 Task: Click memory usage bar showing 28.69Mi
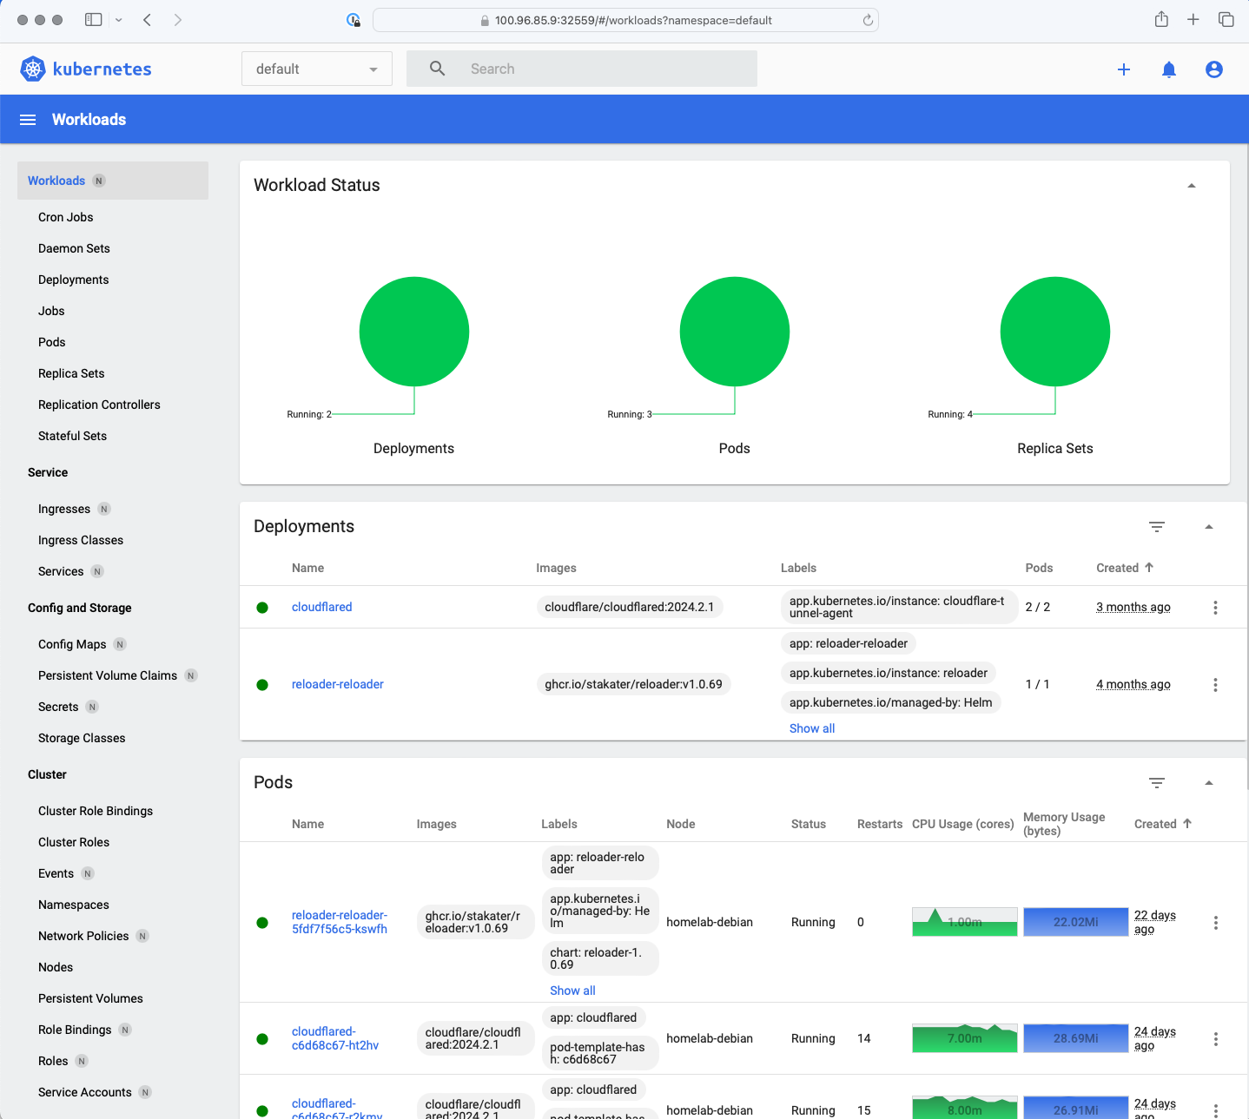pos(1076,1038)
